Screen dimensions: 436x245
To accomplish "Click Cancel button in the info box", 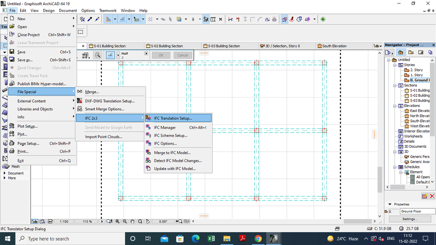I will (183, 55).
